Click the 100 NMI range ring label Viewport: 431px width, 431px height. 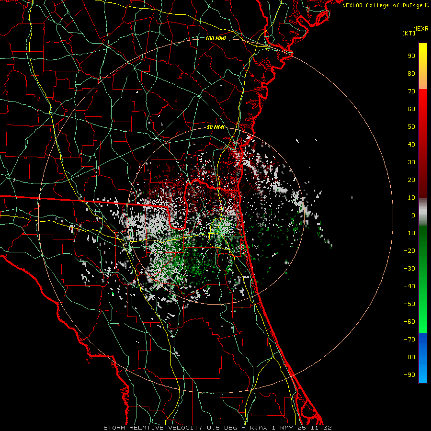click(x=215, y=38)
